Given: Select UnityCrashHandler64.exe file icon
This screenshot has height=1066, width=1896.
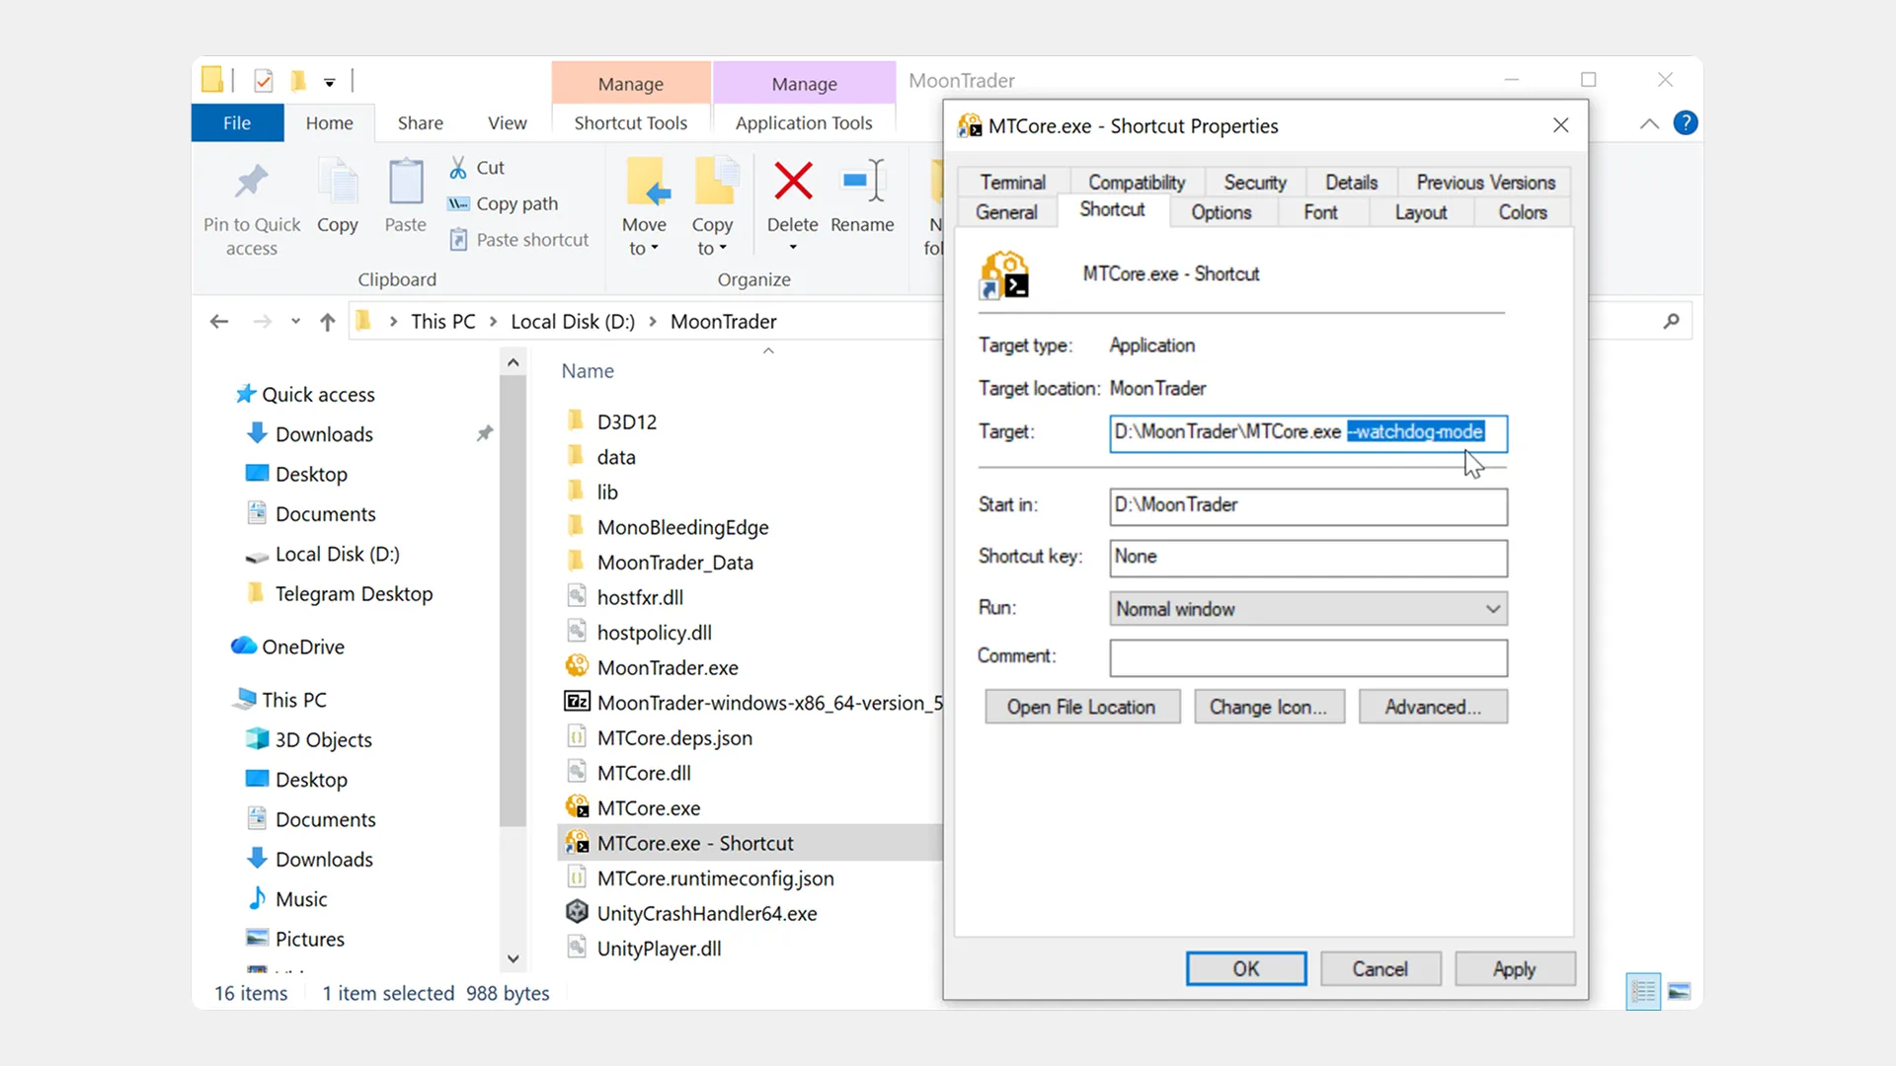Looking at the screenshot, I should 578,913.
